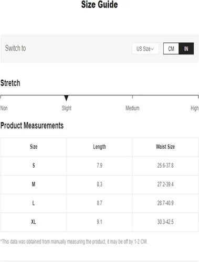Switch units to CM

171,49
